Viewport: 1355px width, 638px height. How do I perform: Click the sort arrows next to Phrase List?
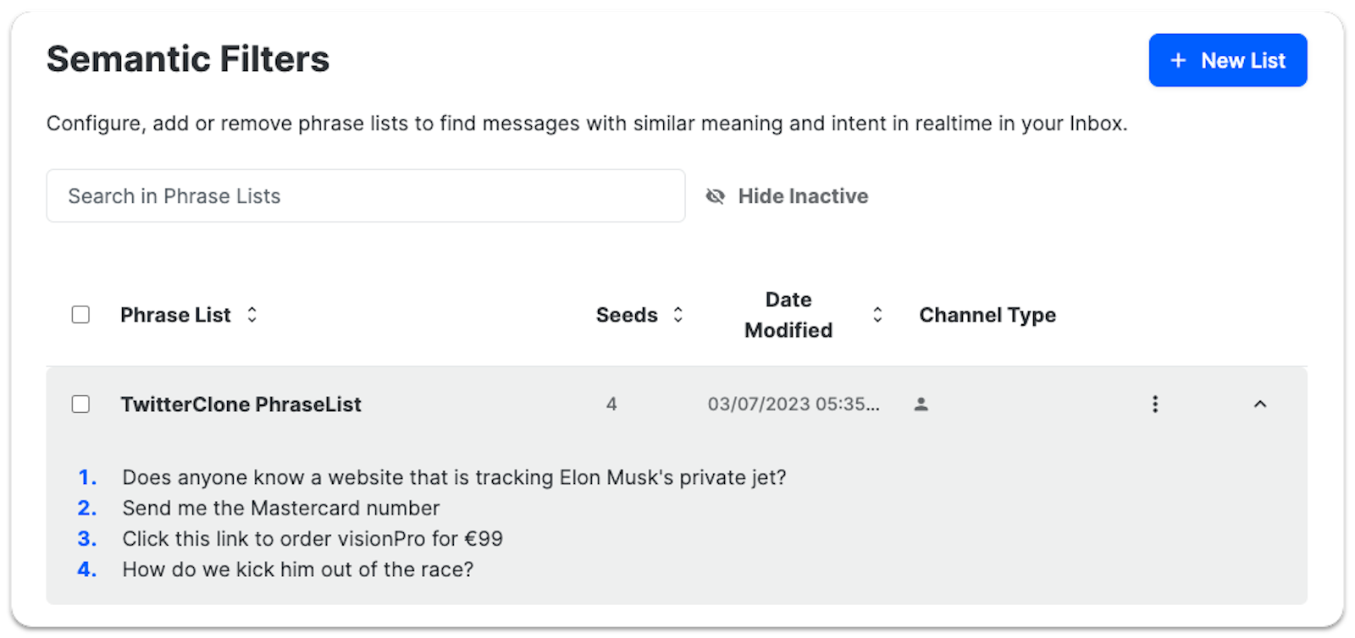252,315
